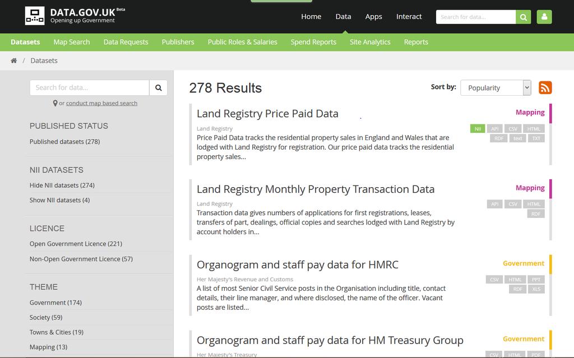The height and width of the screenshot is (358, 574).
Task: Open Organogram and staff pay data for HMRC
Action: coord(298,264)
